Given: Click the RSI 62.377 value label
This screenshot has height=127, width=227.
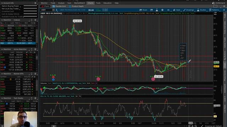Looking at the screenshot, I should click(217, 105).
